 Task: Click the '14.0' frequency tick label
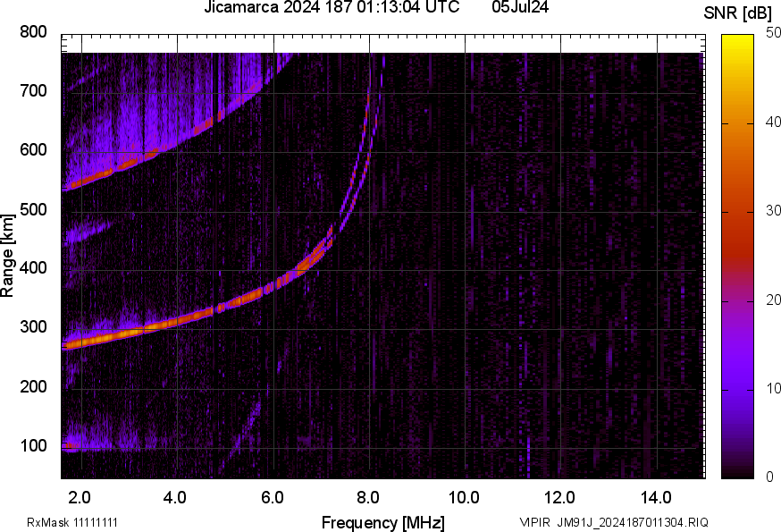656,498
